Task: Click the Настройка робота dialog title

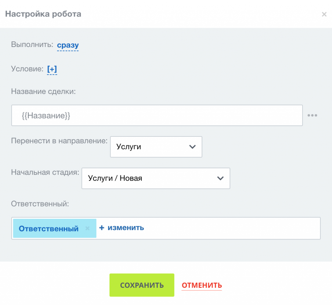Action: click(x=42, y=14)
